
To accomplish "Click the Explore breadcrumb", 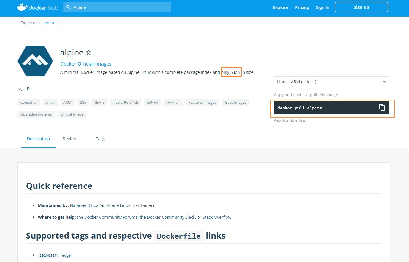I will [x=28, y=23].
